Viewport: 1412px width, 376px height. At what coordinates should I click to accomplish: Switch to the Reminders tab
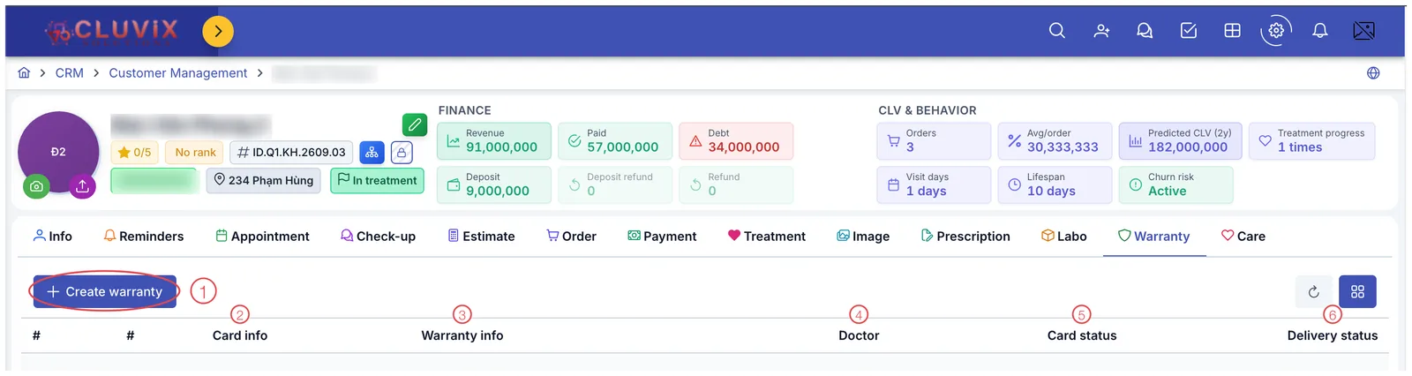pos(144,237)
